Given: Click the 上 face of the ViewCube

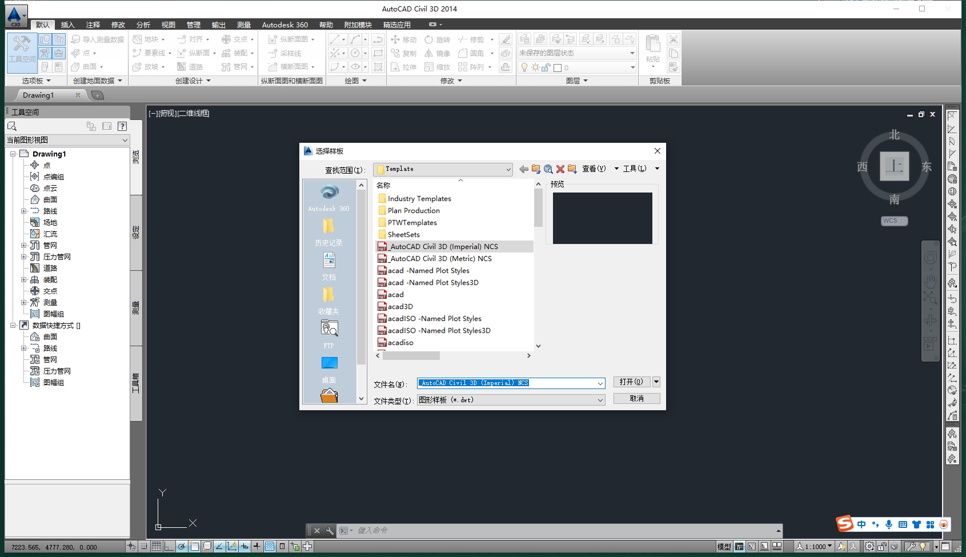Looking at the screenshot, I should pyautogui.click(x=895, y=166).
